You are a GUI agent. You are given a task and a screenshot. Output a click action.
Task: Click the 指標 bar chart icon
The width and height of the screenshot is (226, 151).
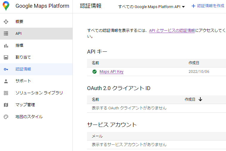pos(6,45)
